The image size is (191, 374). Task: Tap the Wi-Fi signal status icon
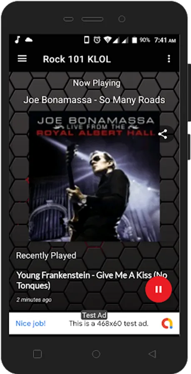107,40
